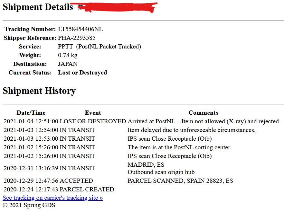284x211 pixels.
Task: Click the Lost or Destroyed current status
Action: [82, 73]
